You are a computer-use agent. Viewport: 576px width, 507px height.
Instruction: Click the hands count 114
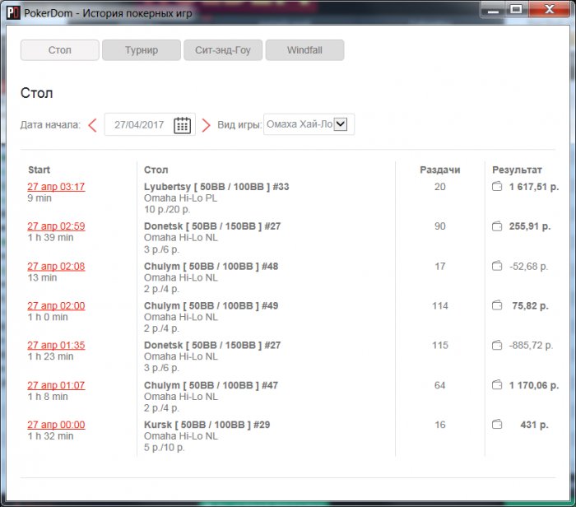click(x=439, y=305)
